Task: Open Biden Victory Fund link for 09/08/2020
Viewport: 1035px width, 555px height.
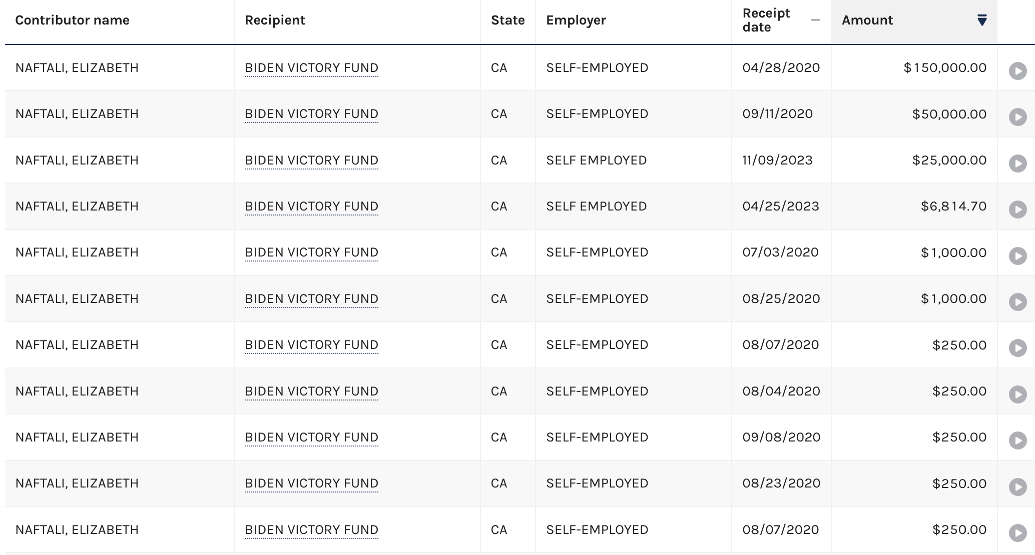Action: tap(311, 437)
